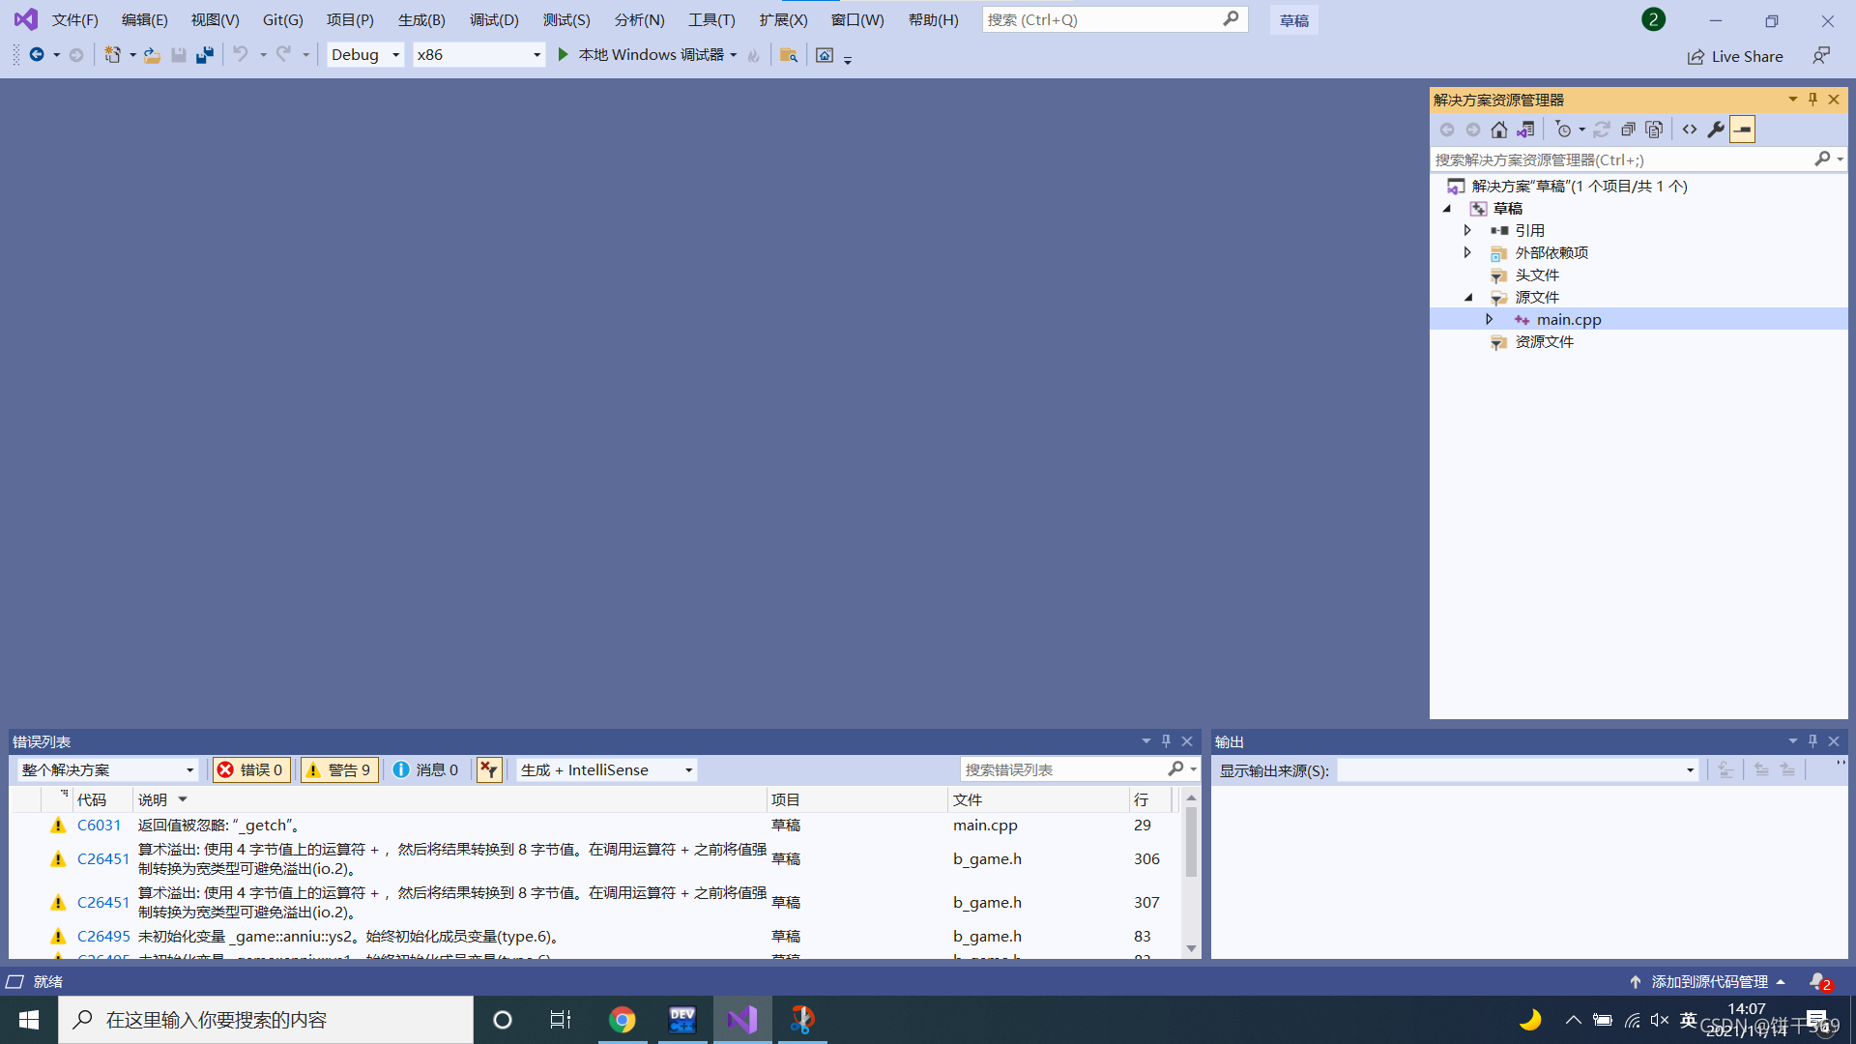Screen dimensions: 1856x1044
Task: Expand the 引用 references tree node
Action: (1467, 230)
